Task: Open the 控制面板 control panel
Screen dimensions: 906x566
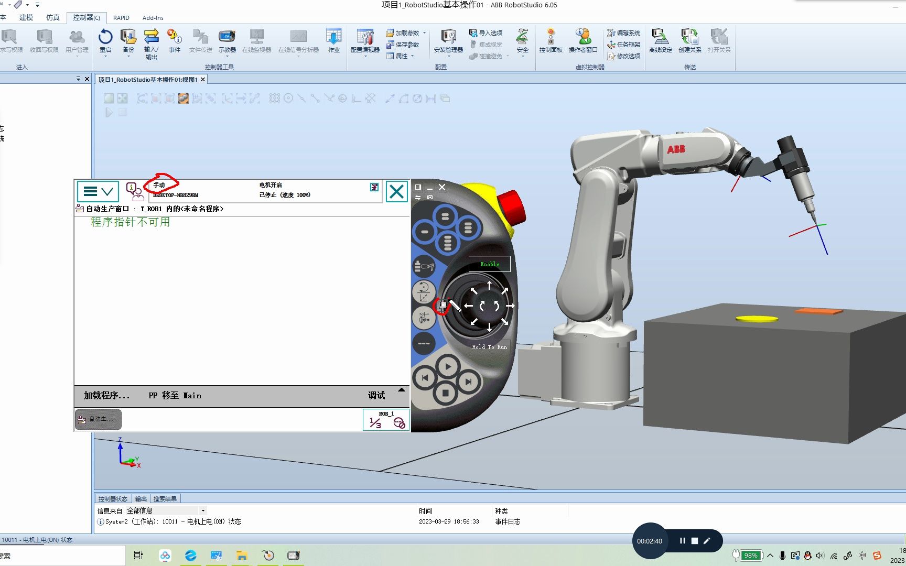Action: tap(551, 41)
